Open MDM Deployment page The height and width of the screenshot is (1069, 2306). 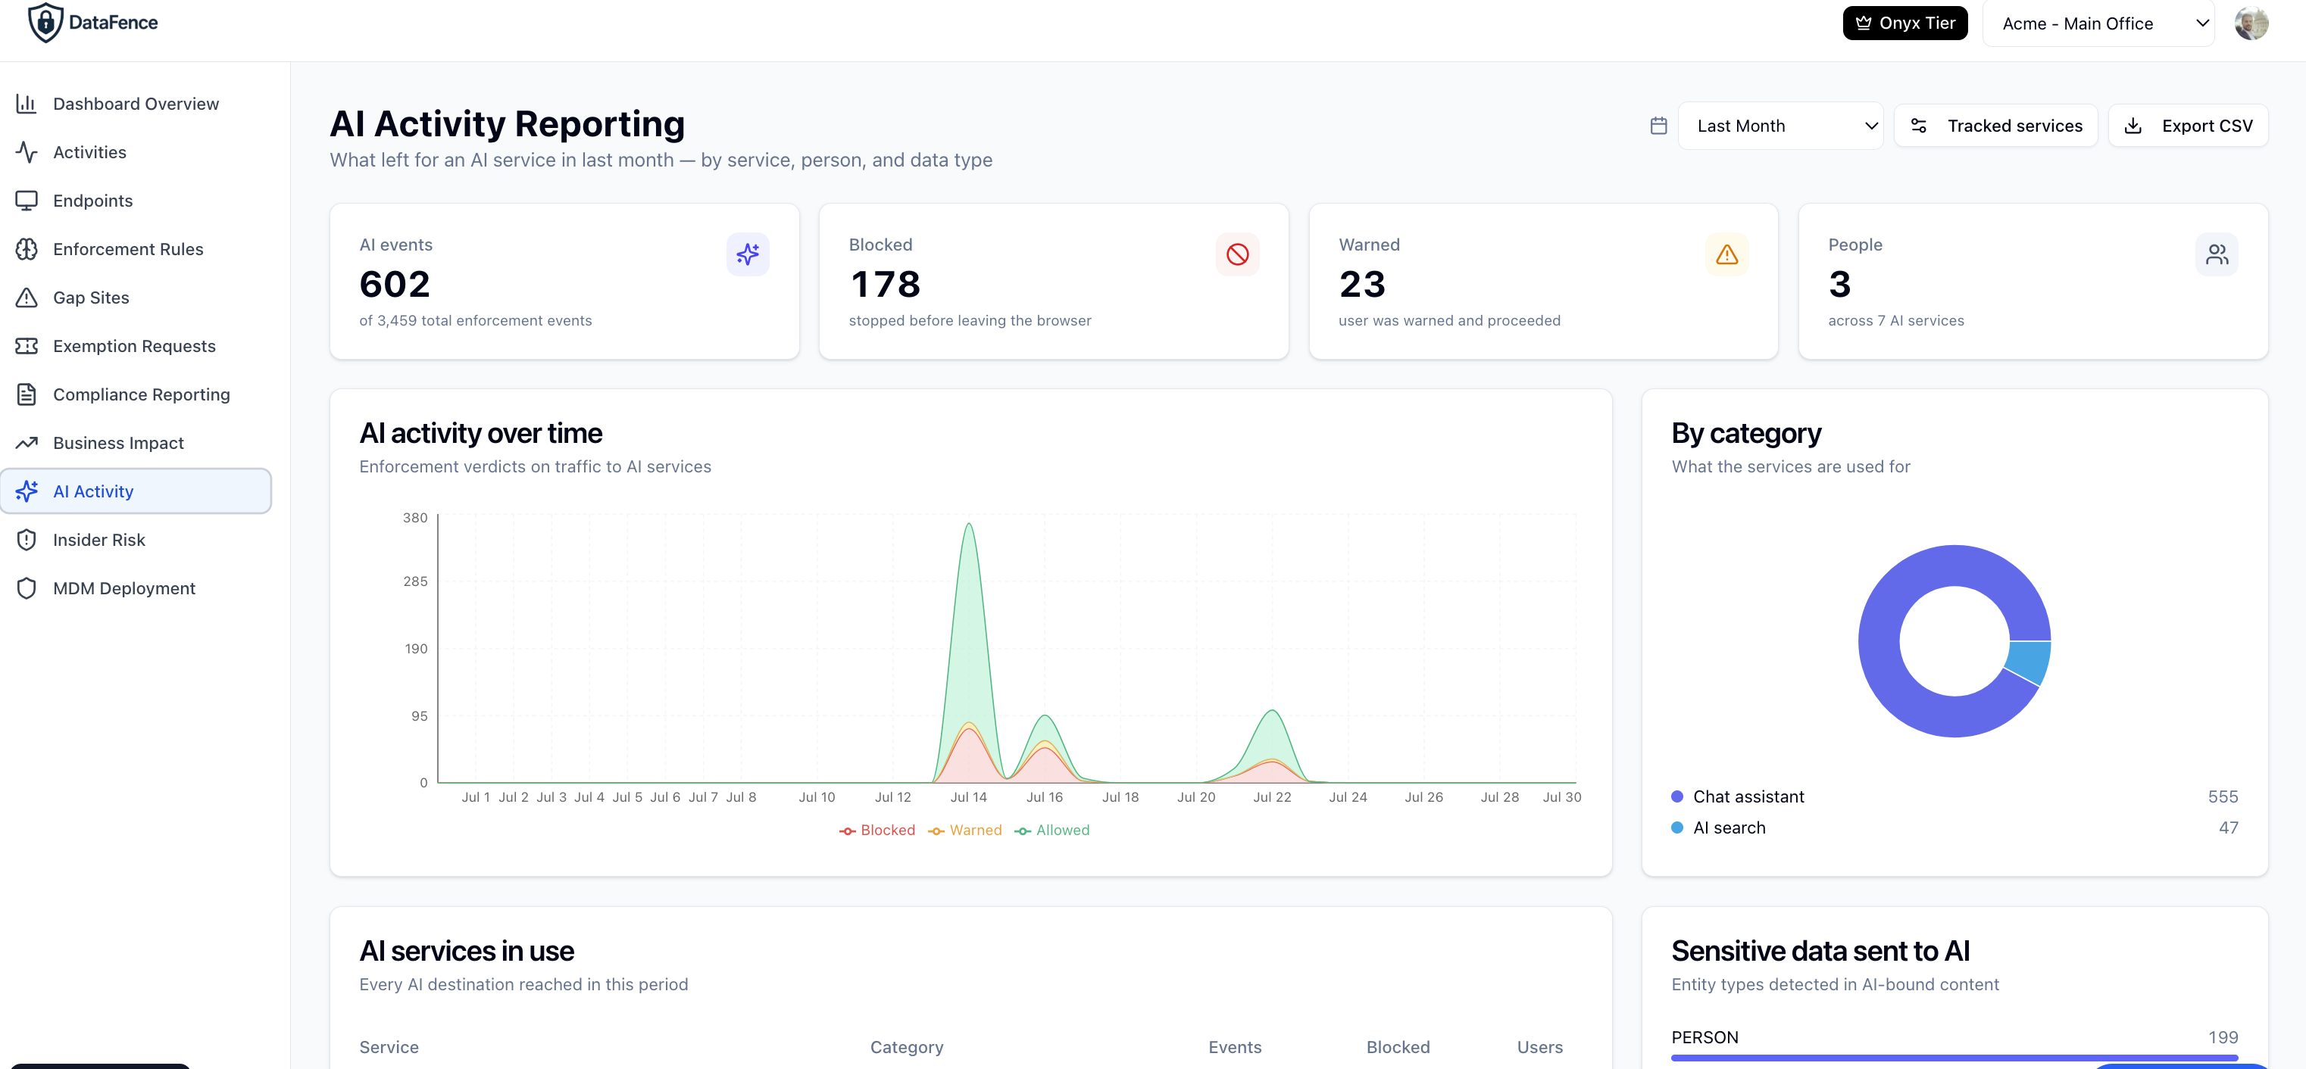tap(136, 587)
